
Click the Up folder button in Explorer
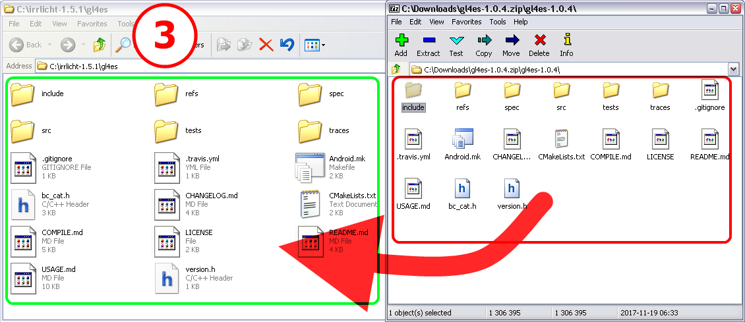100,45
